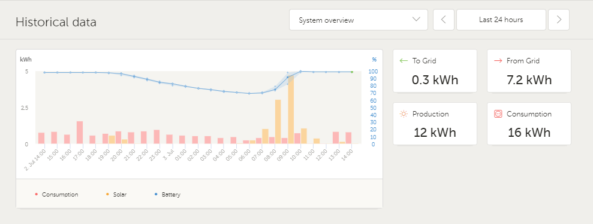Go to next period with right chevron
Viewport: 593px width, 224px height.
point(559,20)
